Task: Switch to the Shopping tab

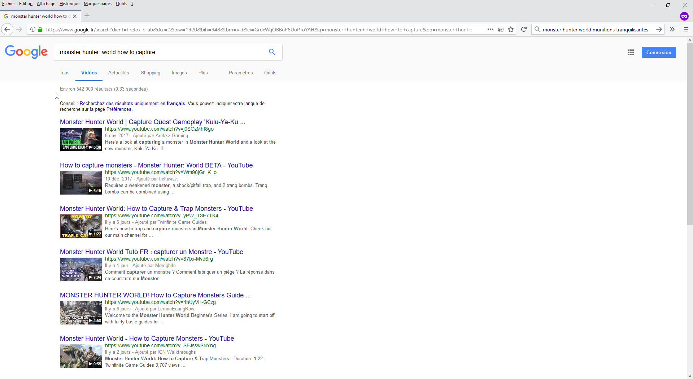Action: (x=151, y=73)
